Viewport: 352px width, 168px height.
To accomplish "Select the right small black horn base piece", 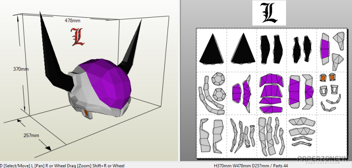I will pyautogui.click(x=307, y=49).
